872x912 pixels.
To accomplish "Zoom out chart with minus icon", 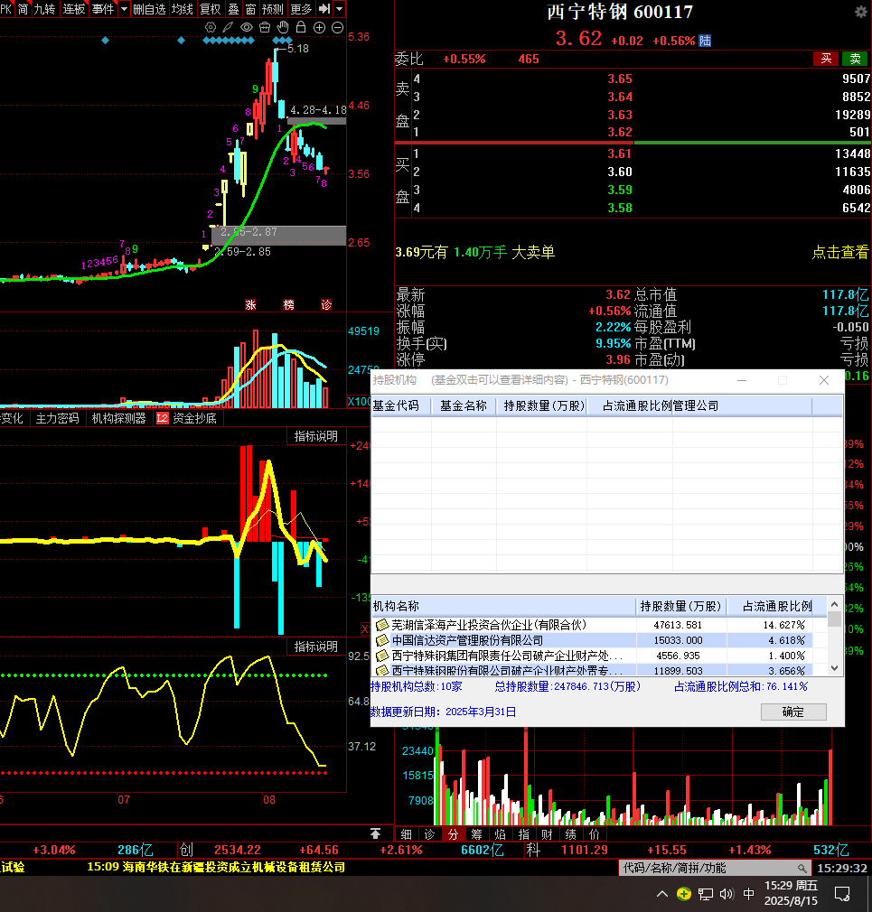I will [337, 27].
